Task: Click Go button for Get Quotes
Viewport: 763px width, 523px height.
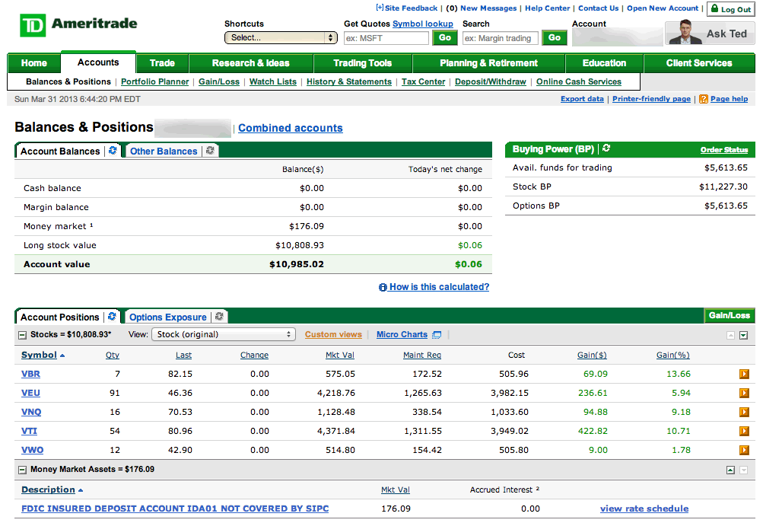Action: pos(445,37)
